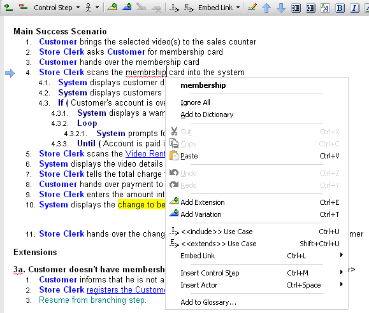Click the increase indent icon
369x313 pixels.
(x=310, y=8)
